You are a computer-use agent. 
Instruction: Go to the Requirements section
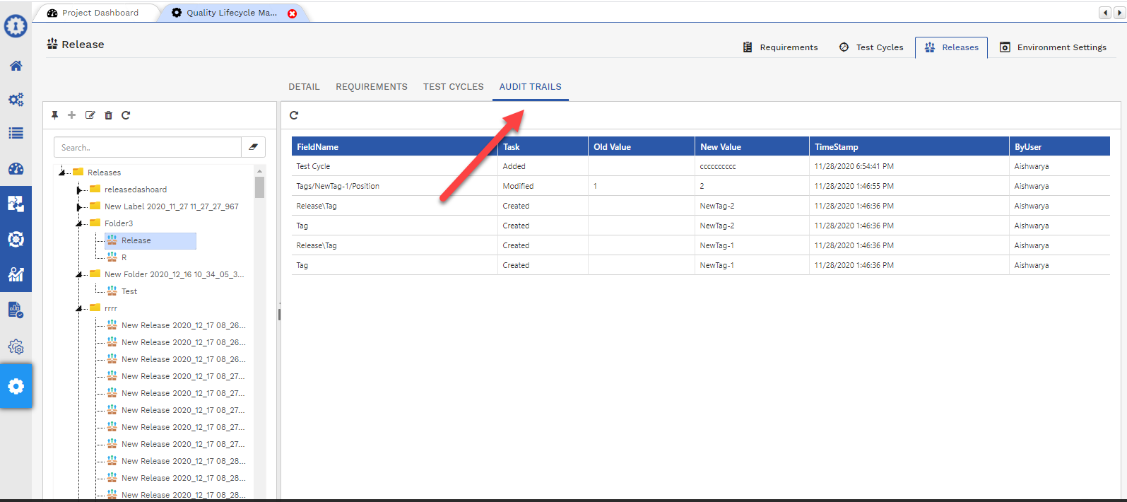click(x=780, y=47)
